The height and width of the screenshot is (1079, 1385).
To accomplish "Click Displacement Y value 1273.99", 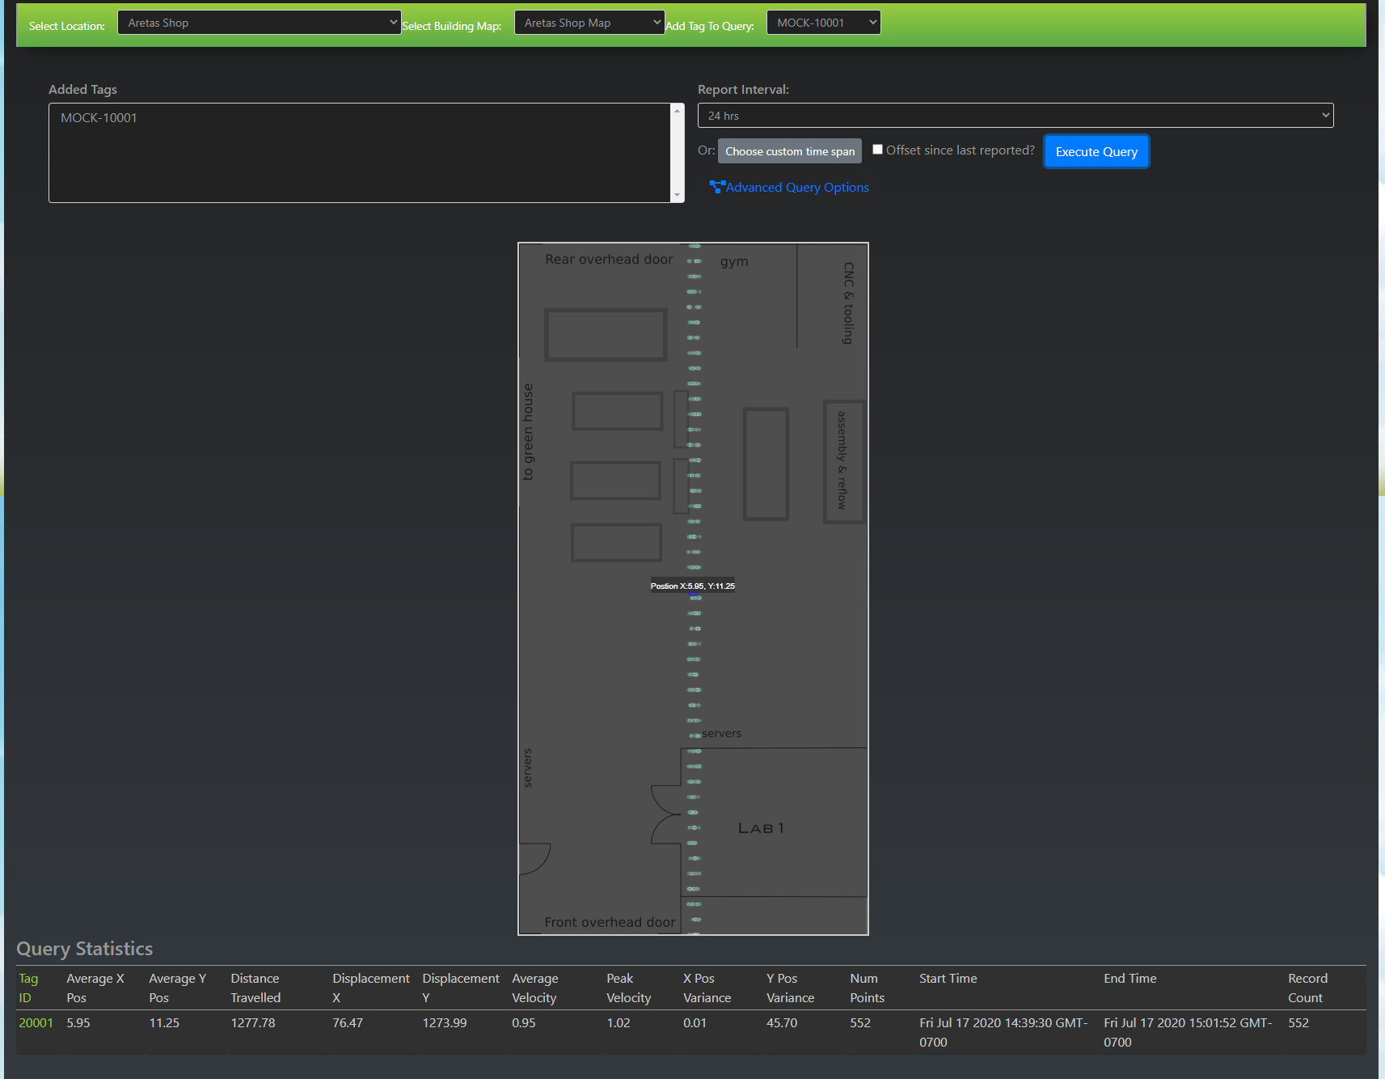I will tap(445, 1023).
